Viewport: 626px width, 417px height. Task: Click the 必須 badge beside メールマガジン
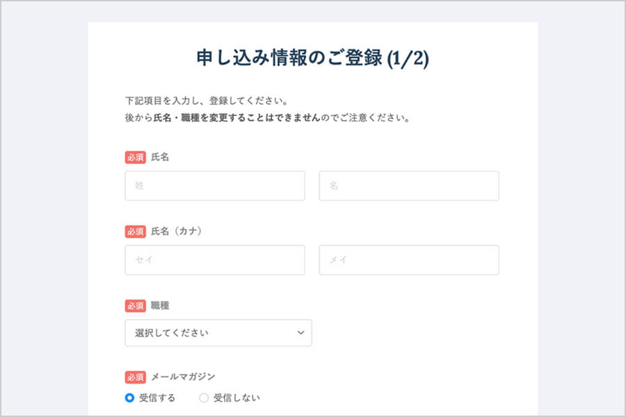click(135, 377)
